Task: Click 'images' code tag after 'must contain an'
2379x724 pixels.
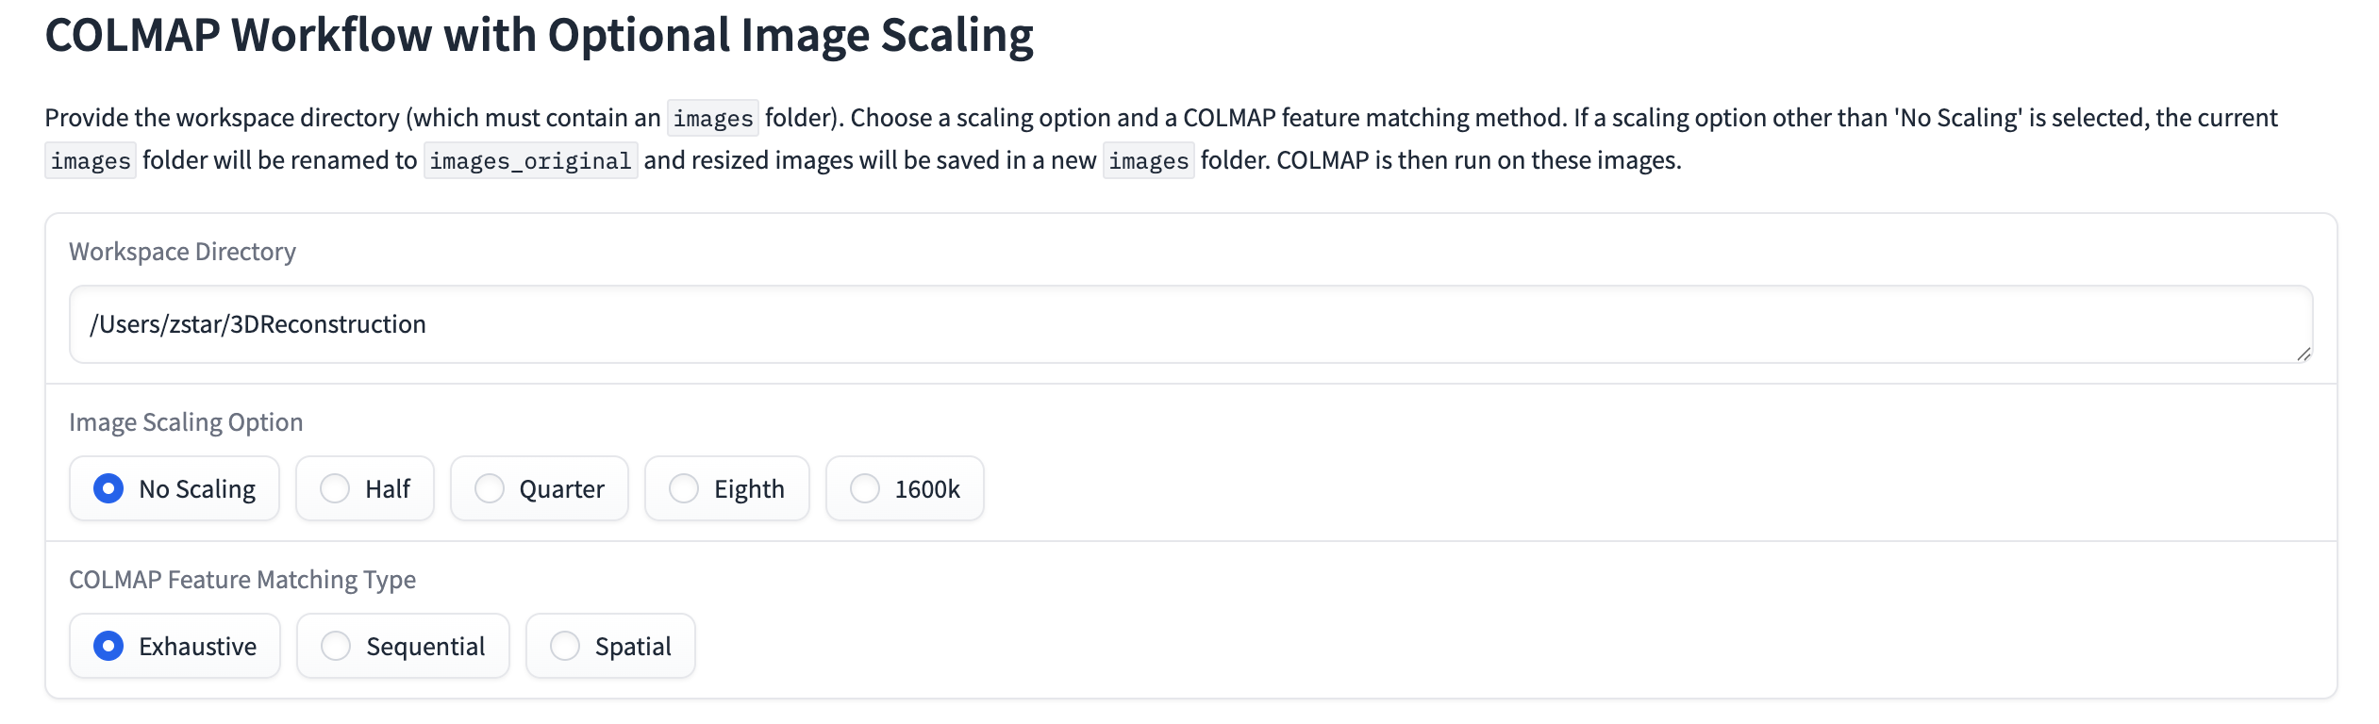Action: click(x=712, y=119)
